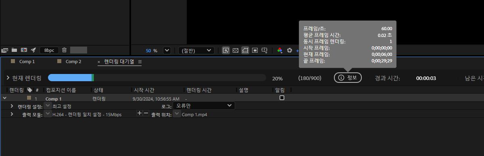Click the 20% progress text
484x156 pixels.
pyautogui.click(x=277, y=78)
